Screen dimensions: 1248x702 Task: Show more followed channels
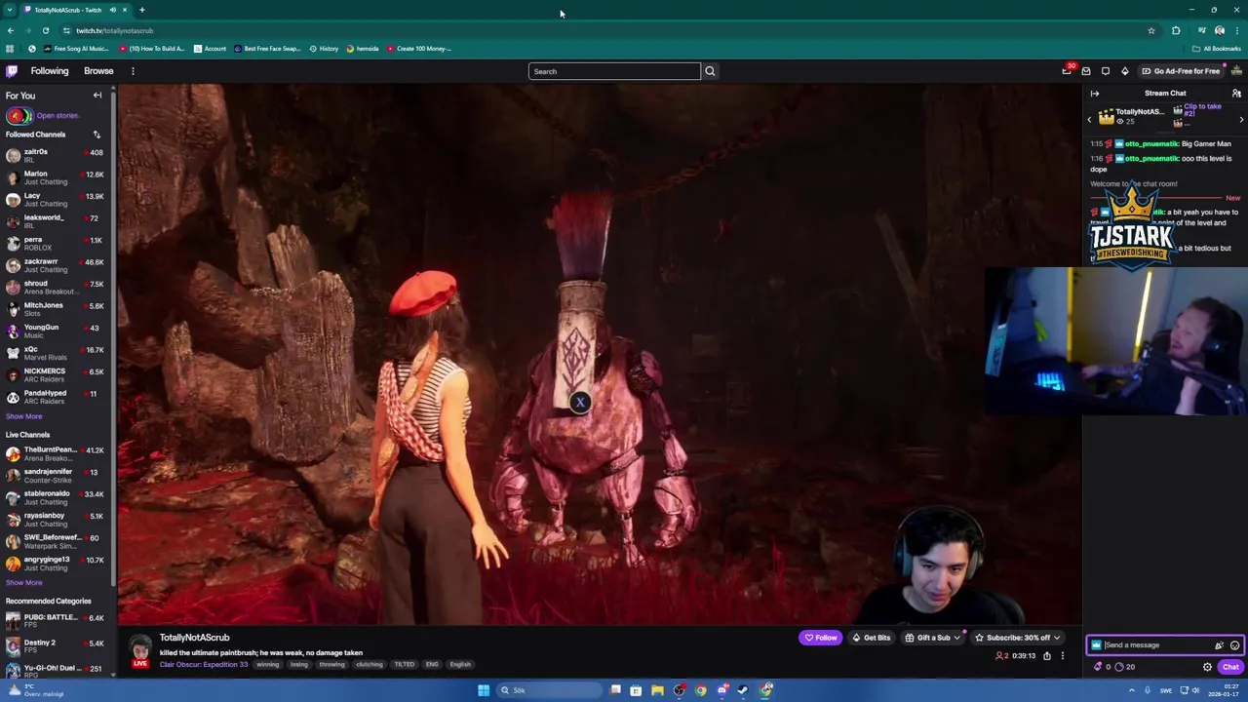(x=24, y=416)
